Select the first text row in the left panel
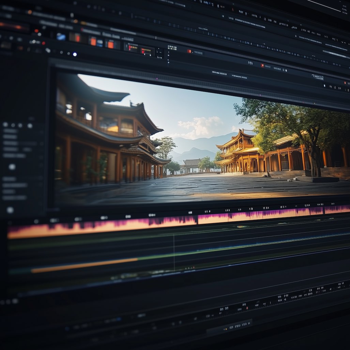Image resolution: width=350 pixels, height=350 pixels. (x=10, y=131)
